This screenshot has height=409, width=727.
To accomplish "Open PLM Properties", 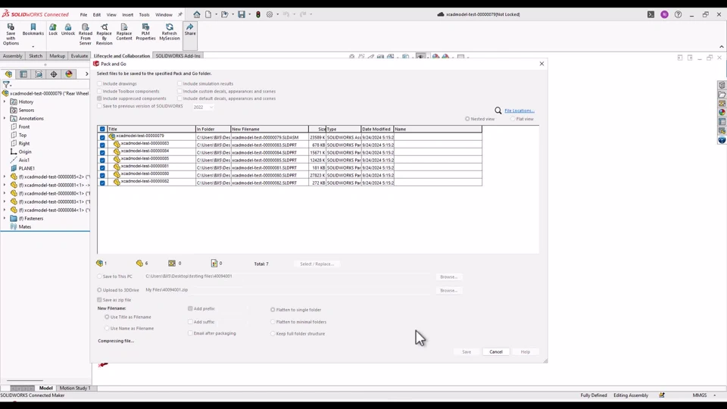I will [145, 33].
